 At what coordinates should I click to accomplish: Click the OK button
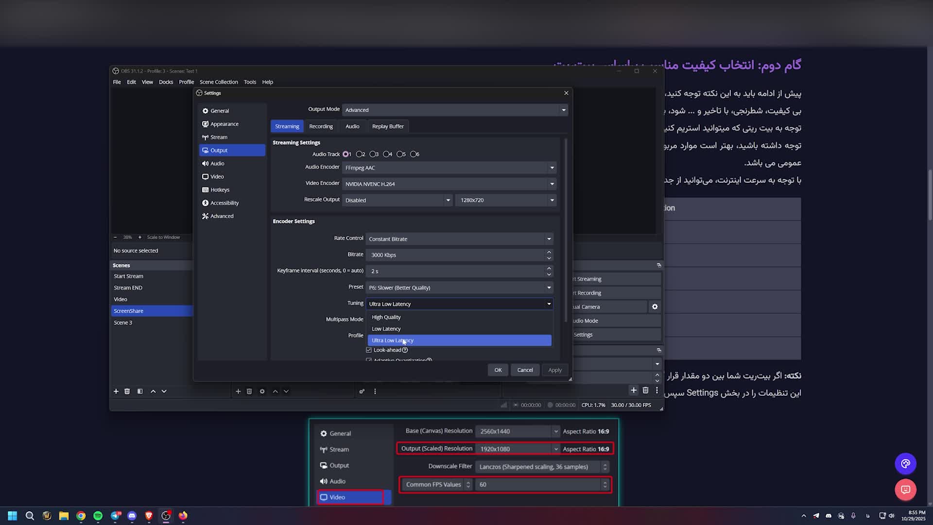click(x=498, y=370)
